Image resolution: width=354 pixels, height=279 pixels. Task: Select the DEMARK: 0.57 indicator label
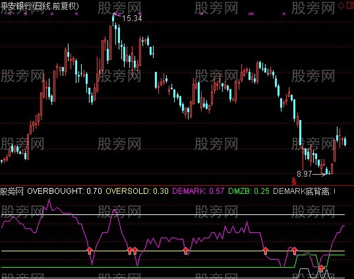coord(198,191)
